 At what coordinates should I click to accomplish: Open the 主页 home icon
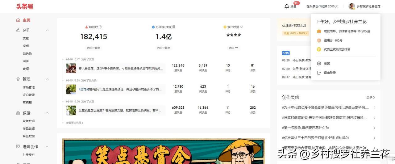tap(18, 20)
